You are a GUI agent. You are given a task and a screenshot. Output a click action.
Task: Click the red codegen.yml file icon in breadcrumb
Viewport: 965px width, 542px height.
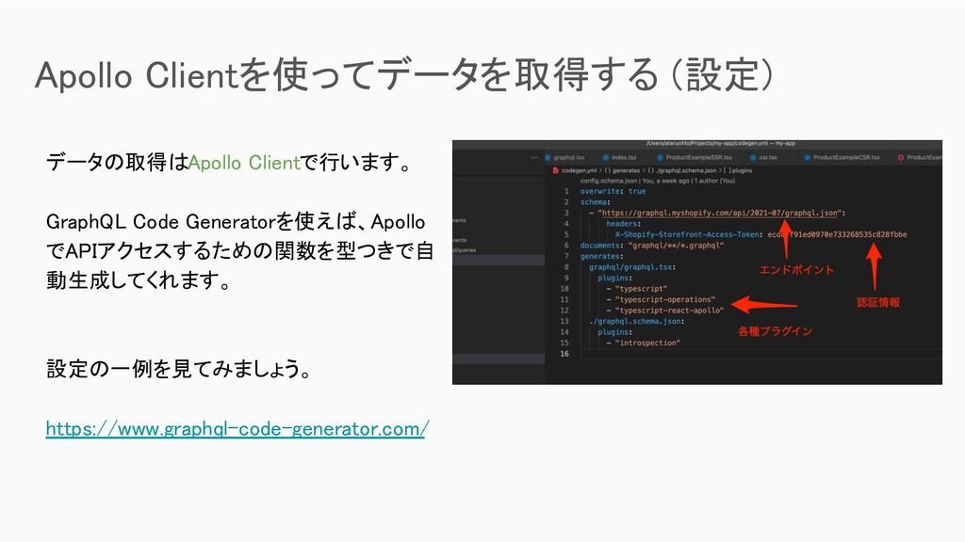pos(556,170)
